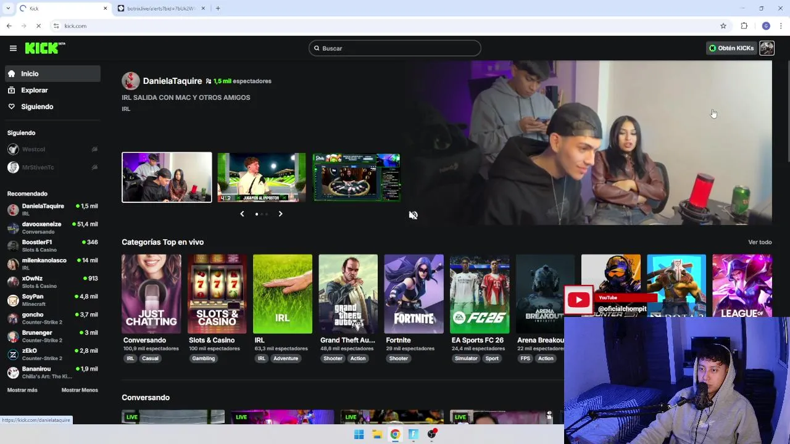Click Obtén KICKs button
The image size is (790, 444).
pyautogui.click(x=731, y=48)
